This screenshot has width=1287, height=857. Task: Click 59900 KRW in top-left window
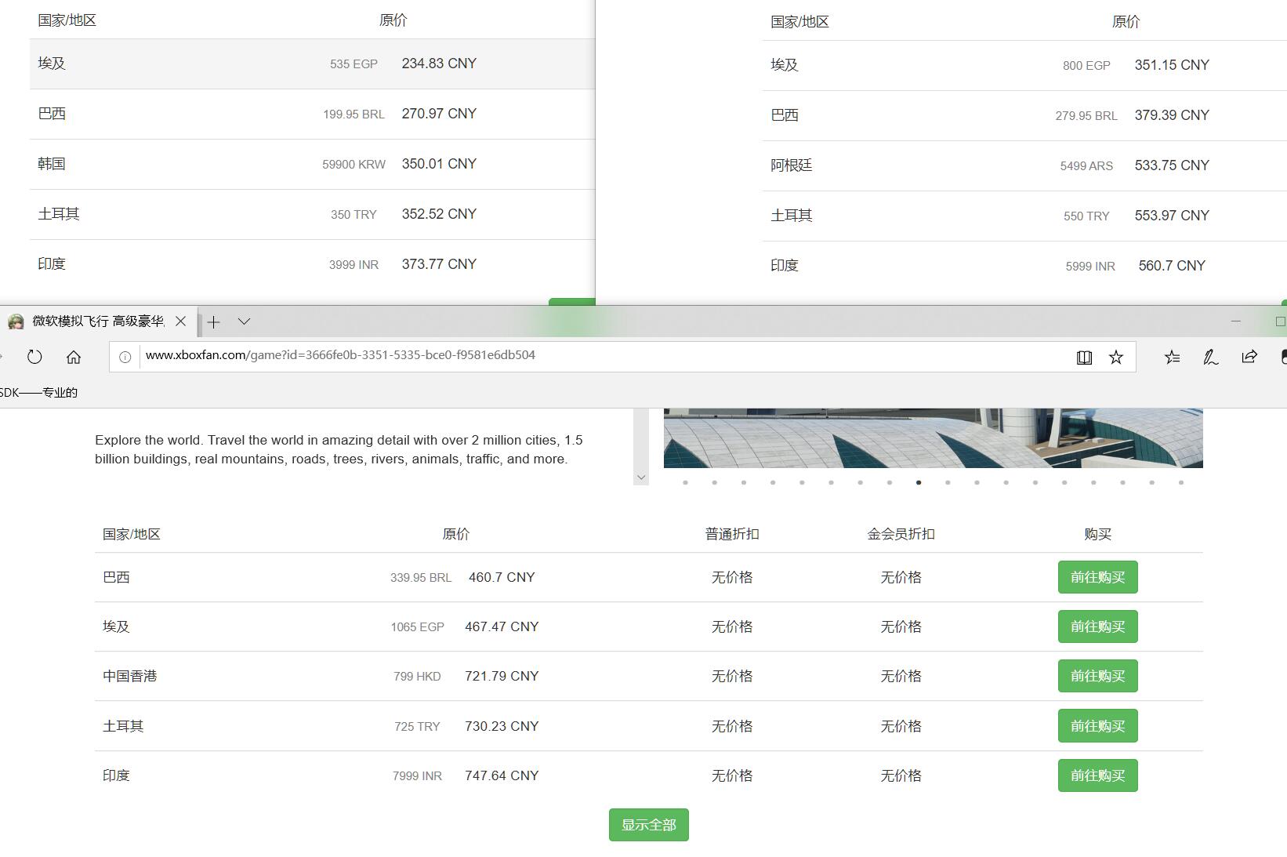pyautogui.click(x=354, y=165)
